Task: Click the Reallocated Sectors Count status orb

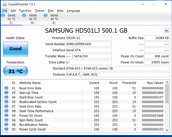Action: (x=6, y=102)
